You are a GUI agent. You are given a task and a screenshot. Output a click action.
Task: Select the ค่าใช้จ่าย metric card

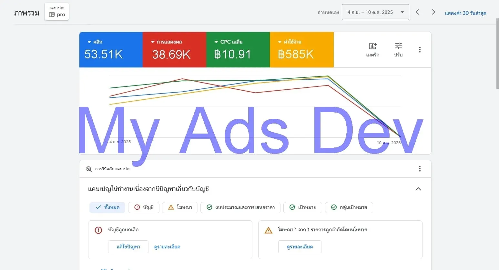click(301, 50)
